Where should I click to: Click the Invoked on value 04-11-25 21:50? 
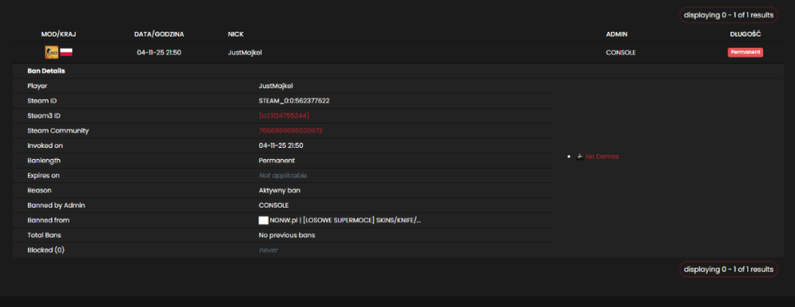point(281,146)
